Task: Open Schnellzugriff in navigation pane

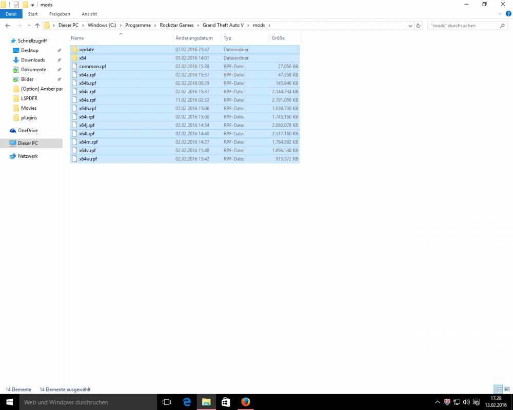Action: [32, 41]
